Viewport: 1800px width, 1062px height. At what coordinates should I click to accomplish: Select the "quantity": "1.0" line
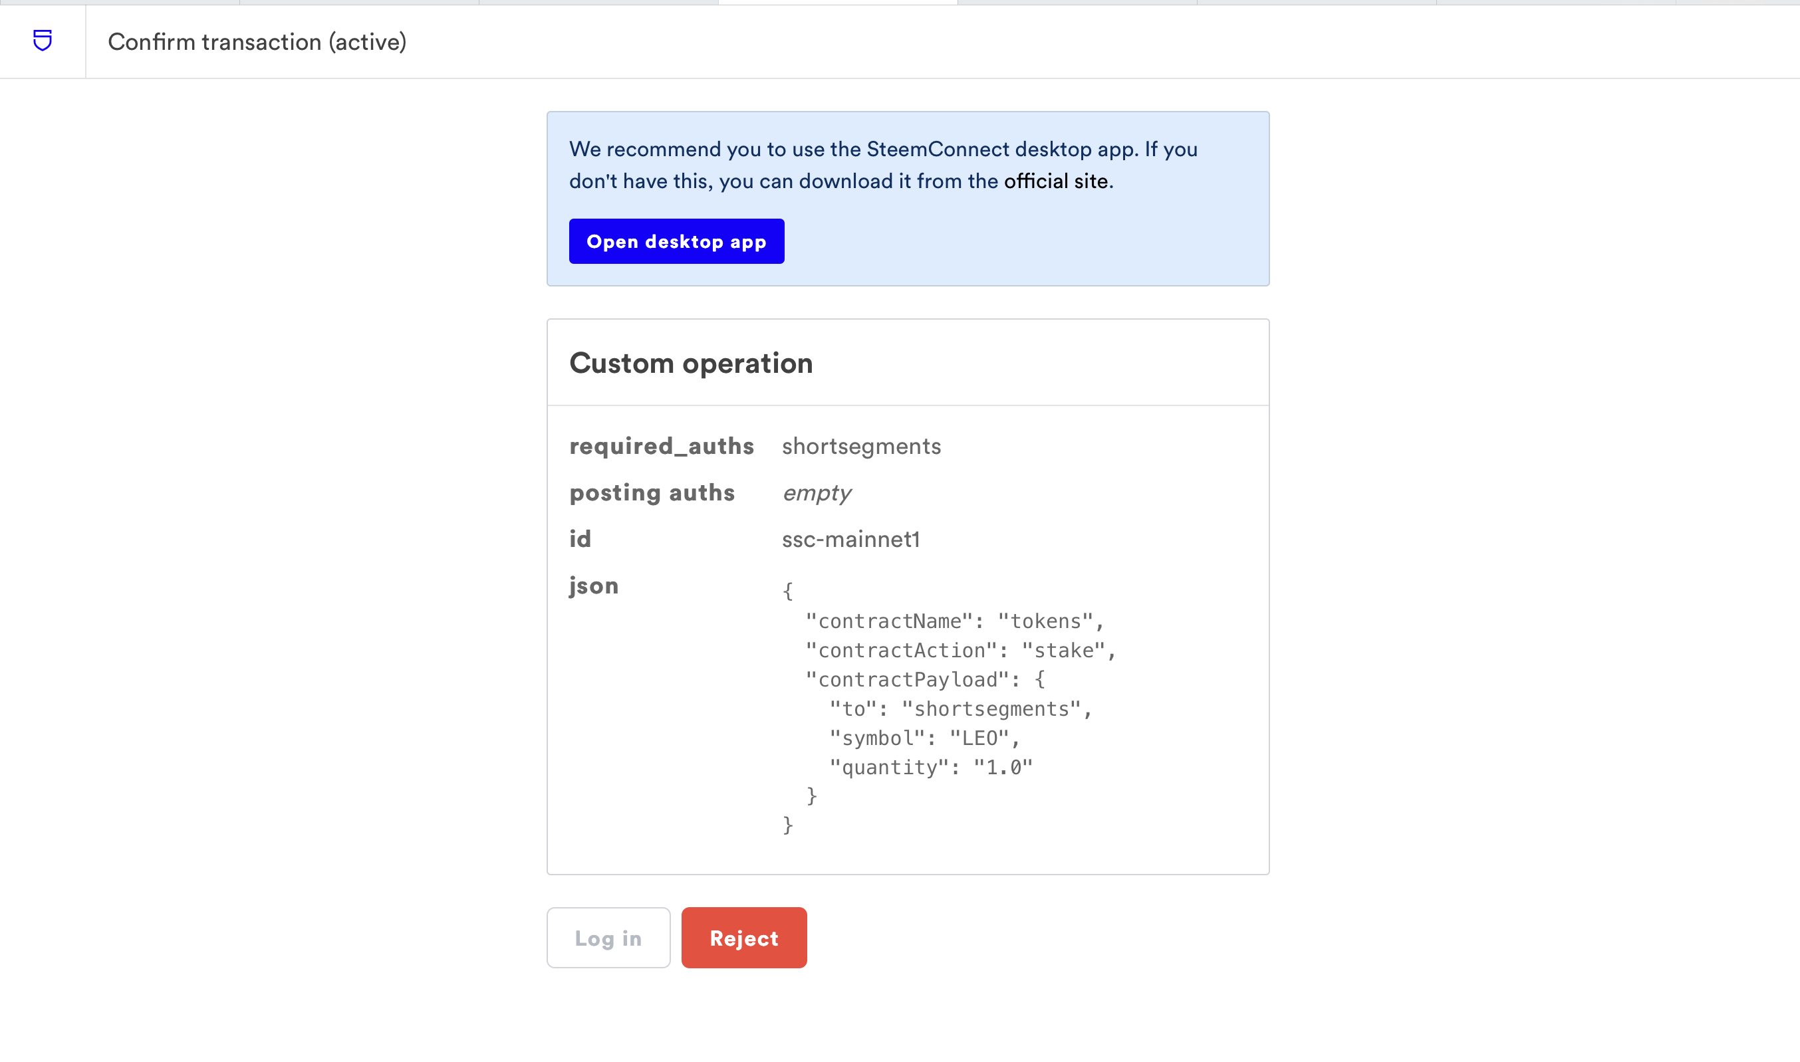(931, 767)
